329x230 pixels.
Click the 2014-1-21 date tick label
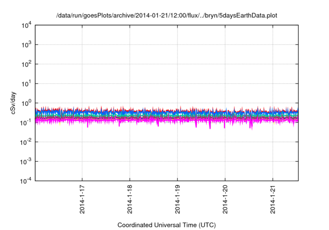[273, 199]
